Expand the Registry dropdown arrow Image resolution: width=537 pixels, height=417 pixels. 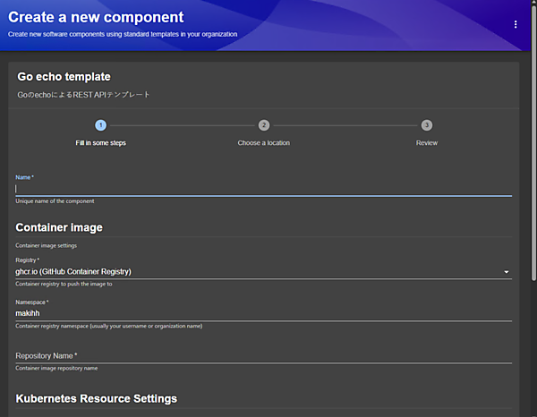pos(506,271)
